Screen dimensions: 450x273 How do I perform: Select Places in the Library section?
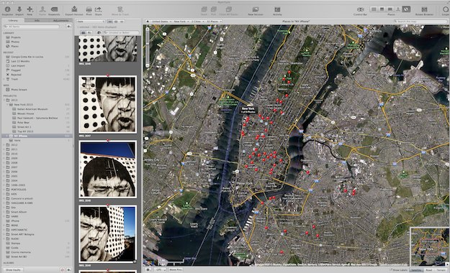[x=14, y=46]
